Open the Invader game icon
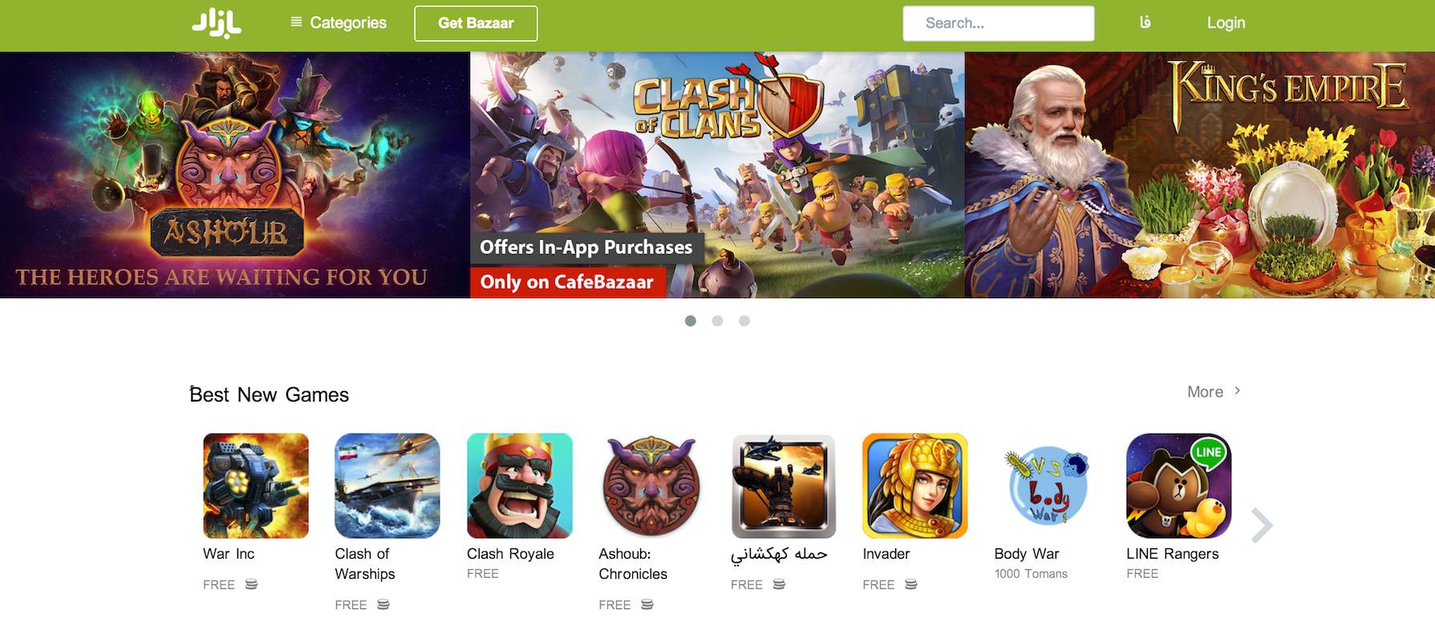Screen dimensions: 1435x634 915,486
